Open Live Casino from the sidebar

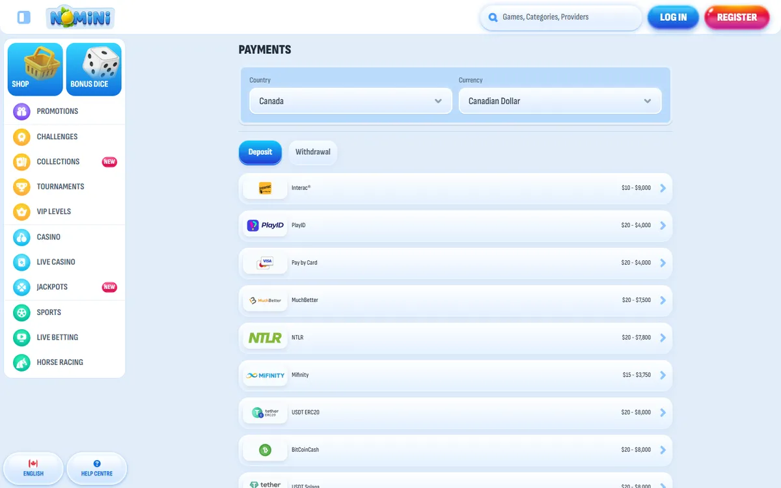[x=64, y=262]
